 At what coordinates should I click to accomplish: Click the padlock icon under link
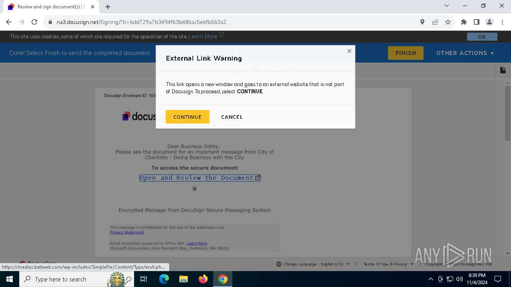click(194, 188)
